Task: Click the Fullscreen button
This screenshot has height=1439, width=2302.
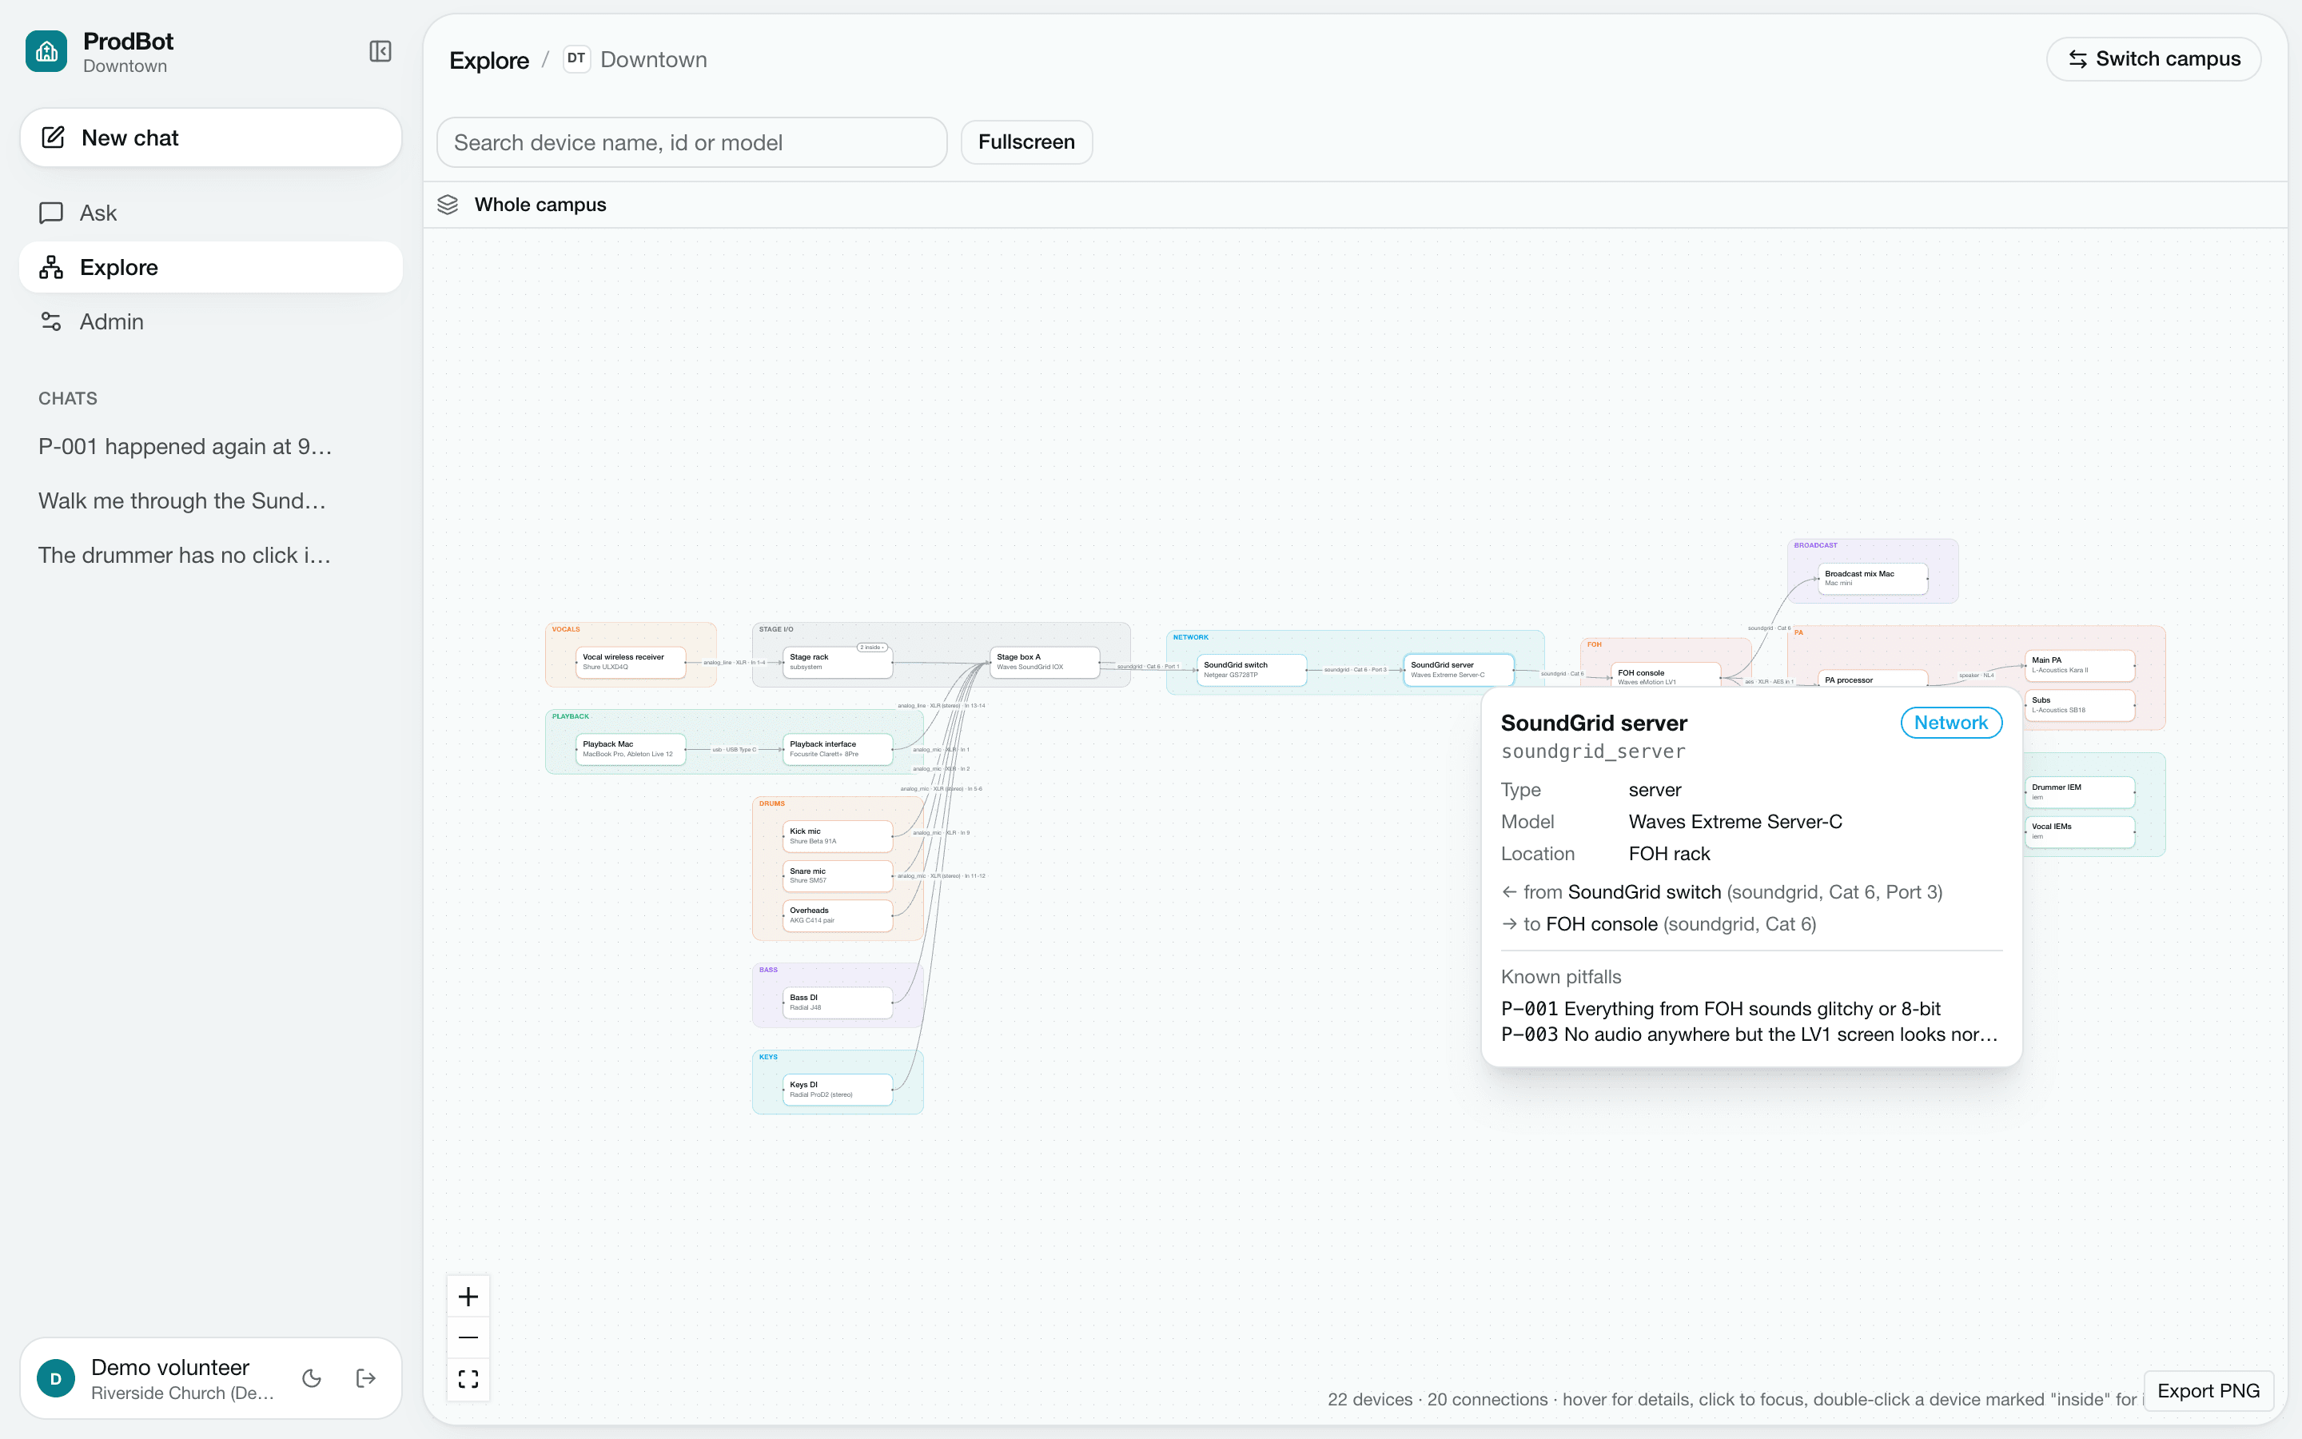Action: click(x=1026, y=142)
